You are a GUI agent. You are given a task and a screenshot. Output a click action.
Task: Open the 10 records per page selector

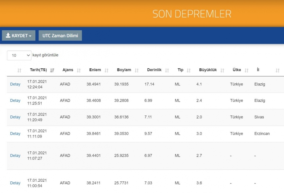click(x=19, y=55)
